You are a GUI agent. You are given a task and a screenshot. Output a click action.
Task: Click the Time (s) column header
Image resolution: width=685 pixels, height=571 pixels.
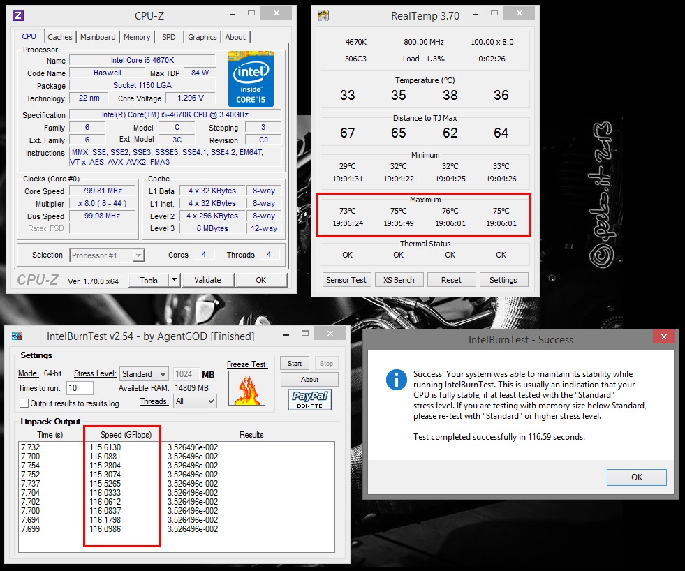point(50,435)
